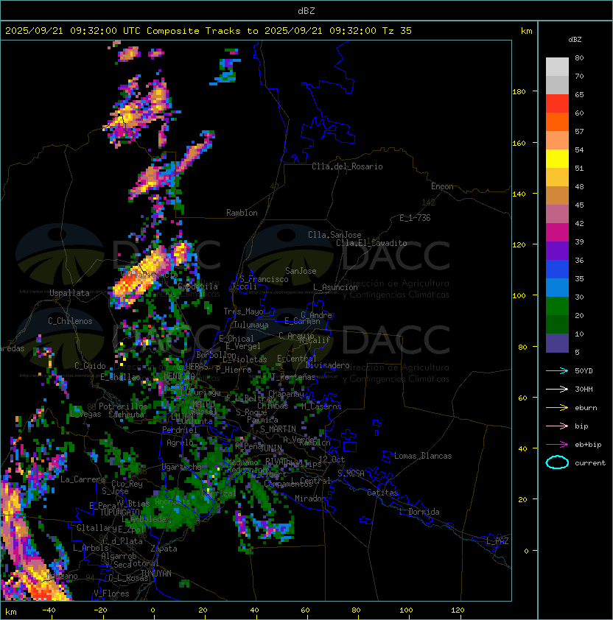The image size is (613, 620).
Task: Click the Uspallata map label
Action: point(69,293)
